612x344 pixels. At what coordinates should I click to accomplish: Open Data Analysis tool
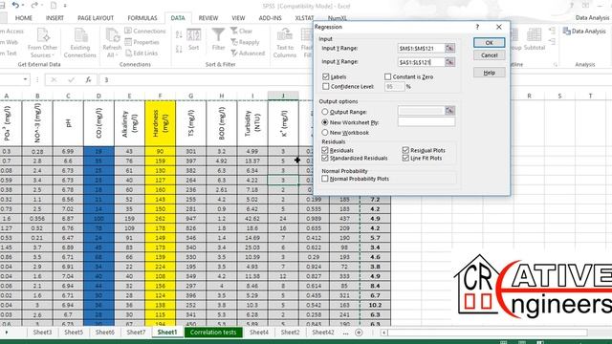584,32
